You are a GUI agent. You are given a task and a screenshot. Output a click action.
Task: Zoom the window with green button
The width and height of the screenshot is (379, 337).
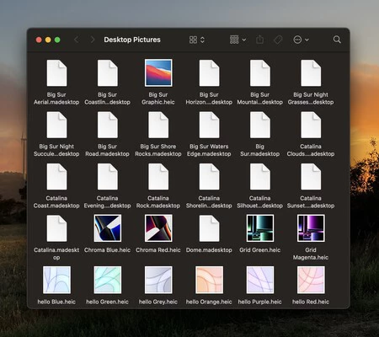57,40
